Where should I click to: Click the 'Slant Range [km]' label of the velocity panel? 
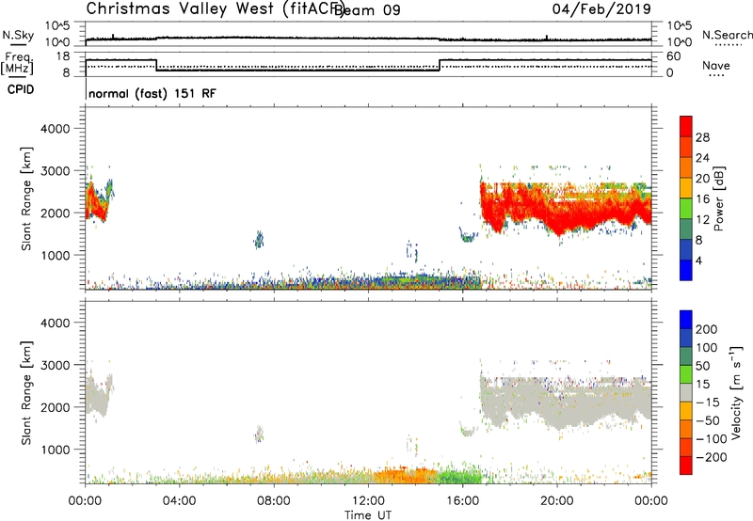pos(26,393)
